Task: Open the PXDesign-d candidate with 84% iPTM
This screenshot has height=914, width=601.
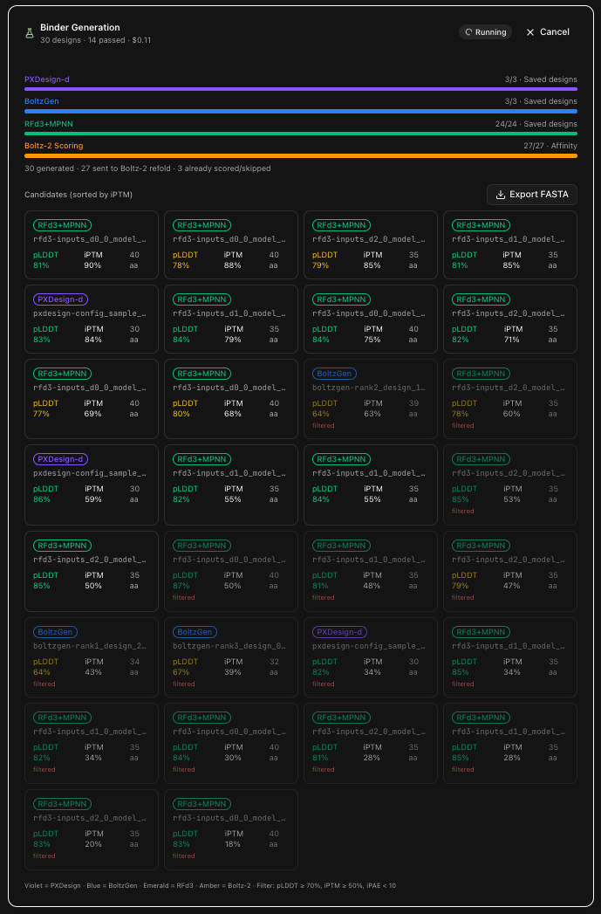Action: click(92, 319)
